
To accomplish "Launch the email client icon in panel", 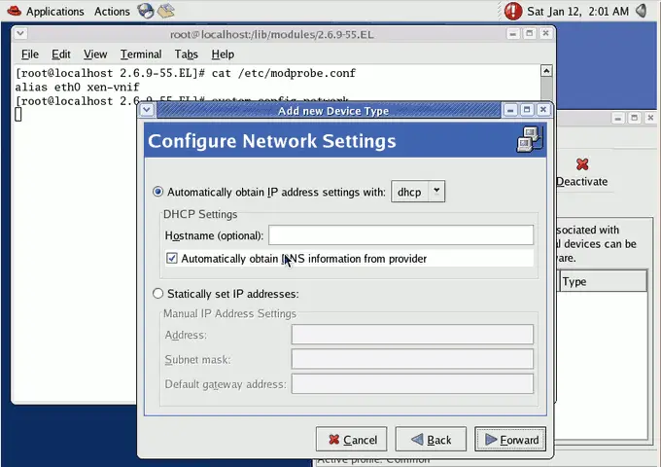I will coord(166,12).
